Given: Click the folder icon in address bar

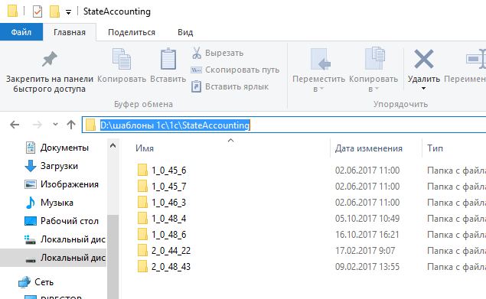Looking at the screenshot, I should click(x=90, y=125).
